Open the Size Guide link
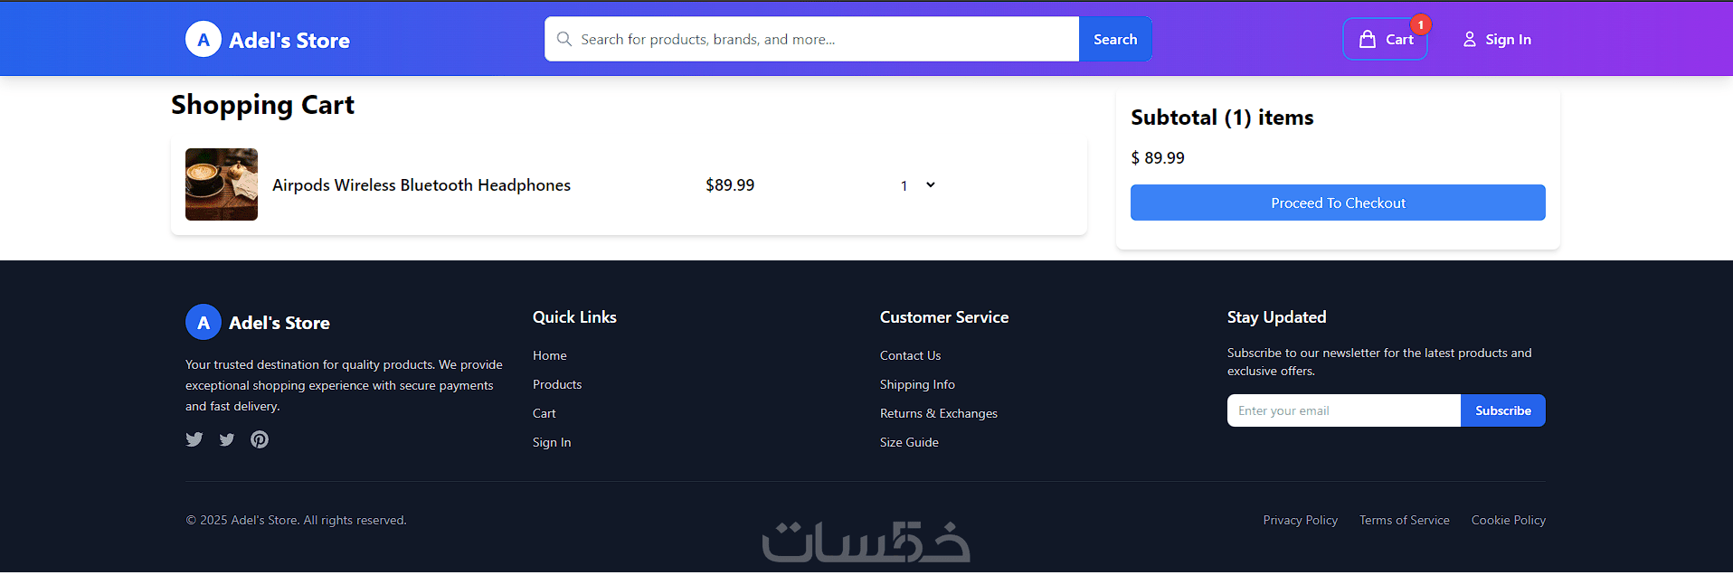1733x575 pixels. point(909,442)
